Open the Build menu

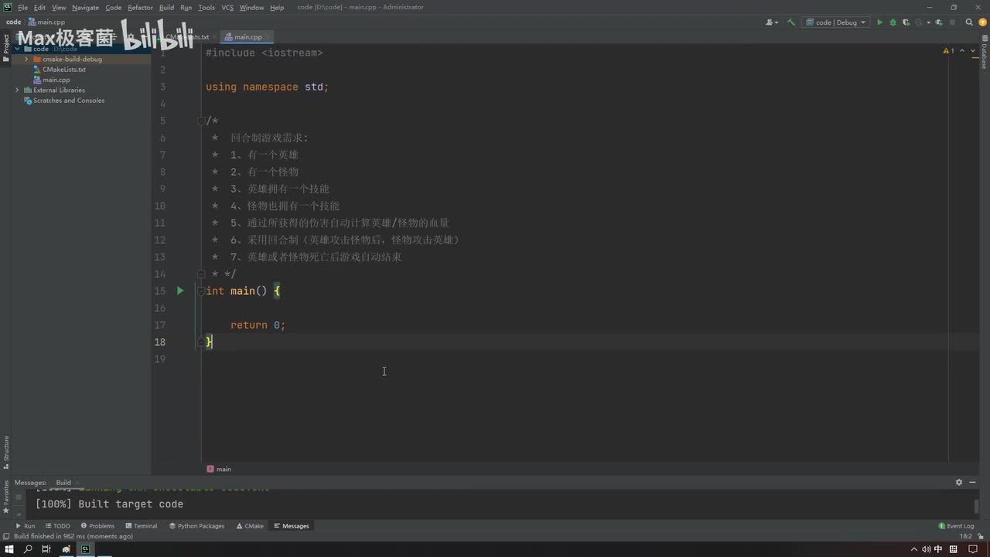click(x=166, y=7)
